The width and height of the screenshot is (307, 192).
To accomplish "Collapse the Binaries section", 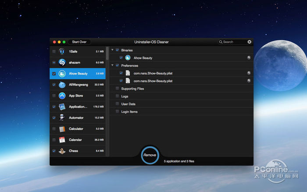I will pos(112,50).
